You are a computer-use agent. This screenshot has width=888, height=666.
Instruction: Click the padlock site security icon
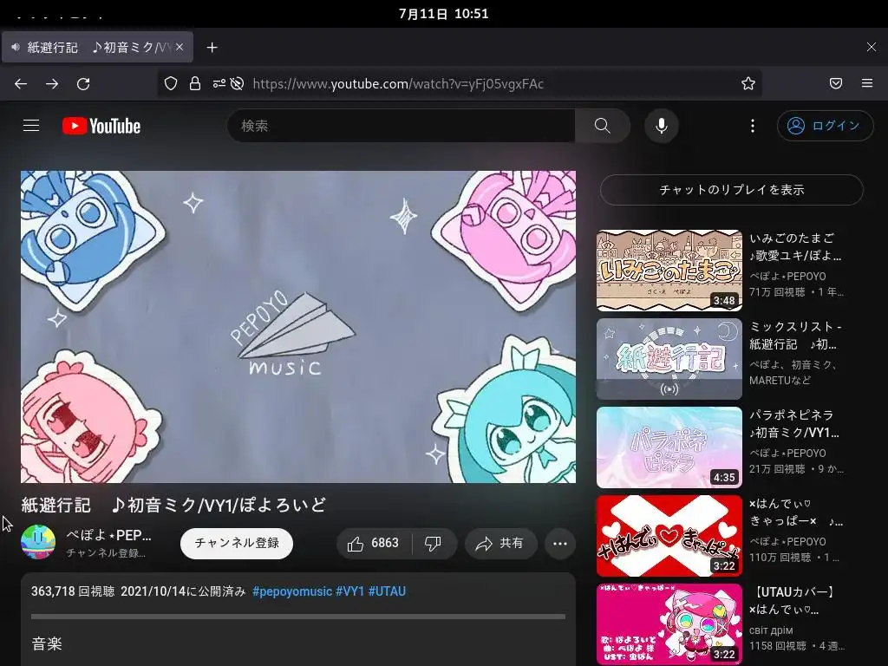point(195,84)
